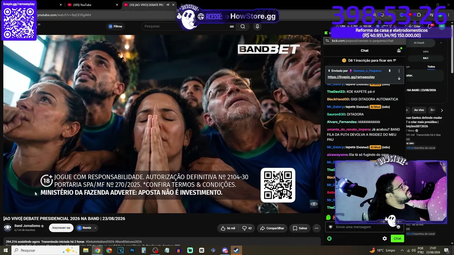This screenshot has height=255, width=454.
Task: Open the Ramses_o_Pequeno sender profile
Action: coord(367,71)
